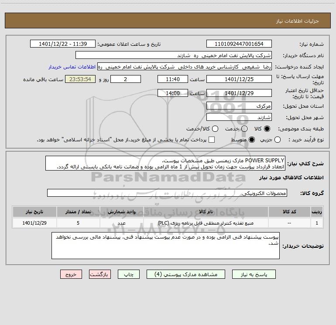
Task: Click the countdown timer 23:53:54
Action: coord(80,79)
